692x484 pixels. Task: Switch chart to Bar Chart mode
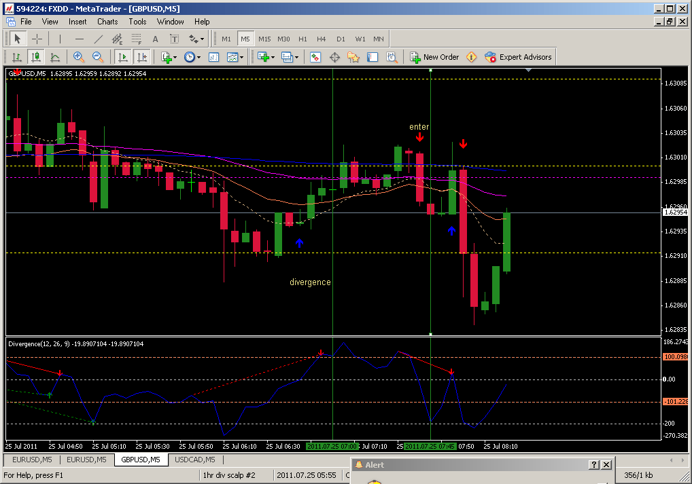click(x=17, y=57)
